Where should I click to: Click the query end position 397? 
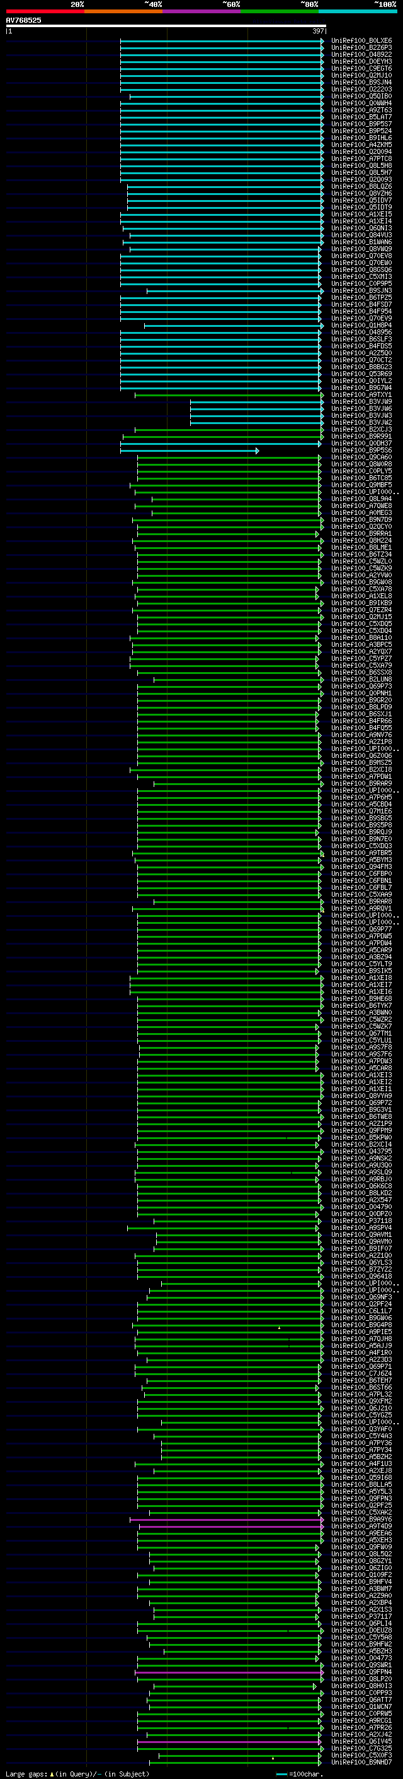pos(318,31)
